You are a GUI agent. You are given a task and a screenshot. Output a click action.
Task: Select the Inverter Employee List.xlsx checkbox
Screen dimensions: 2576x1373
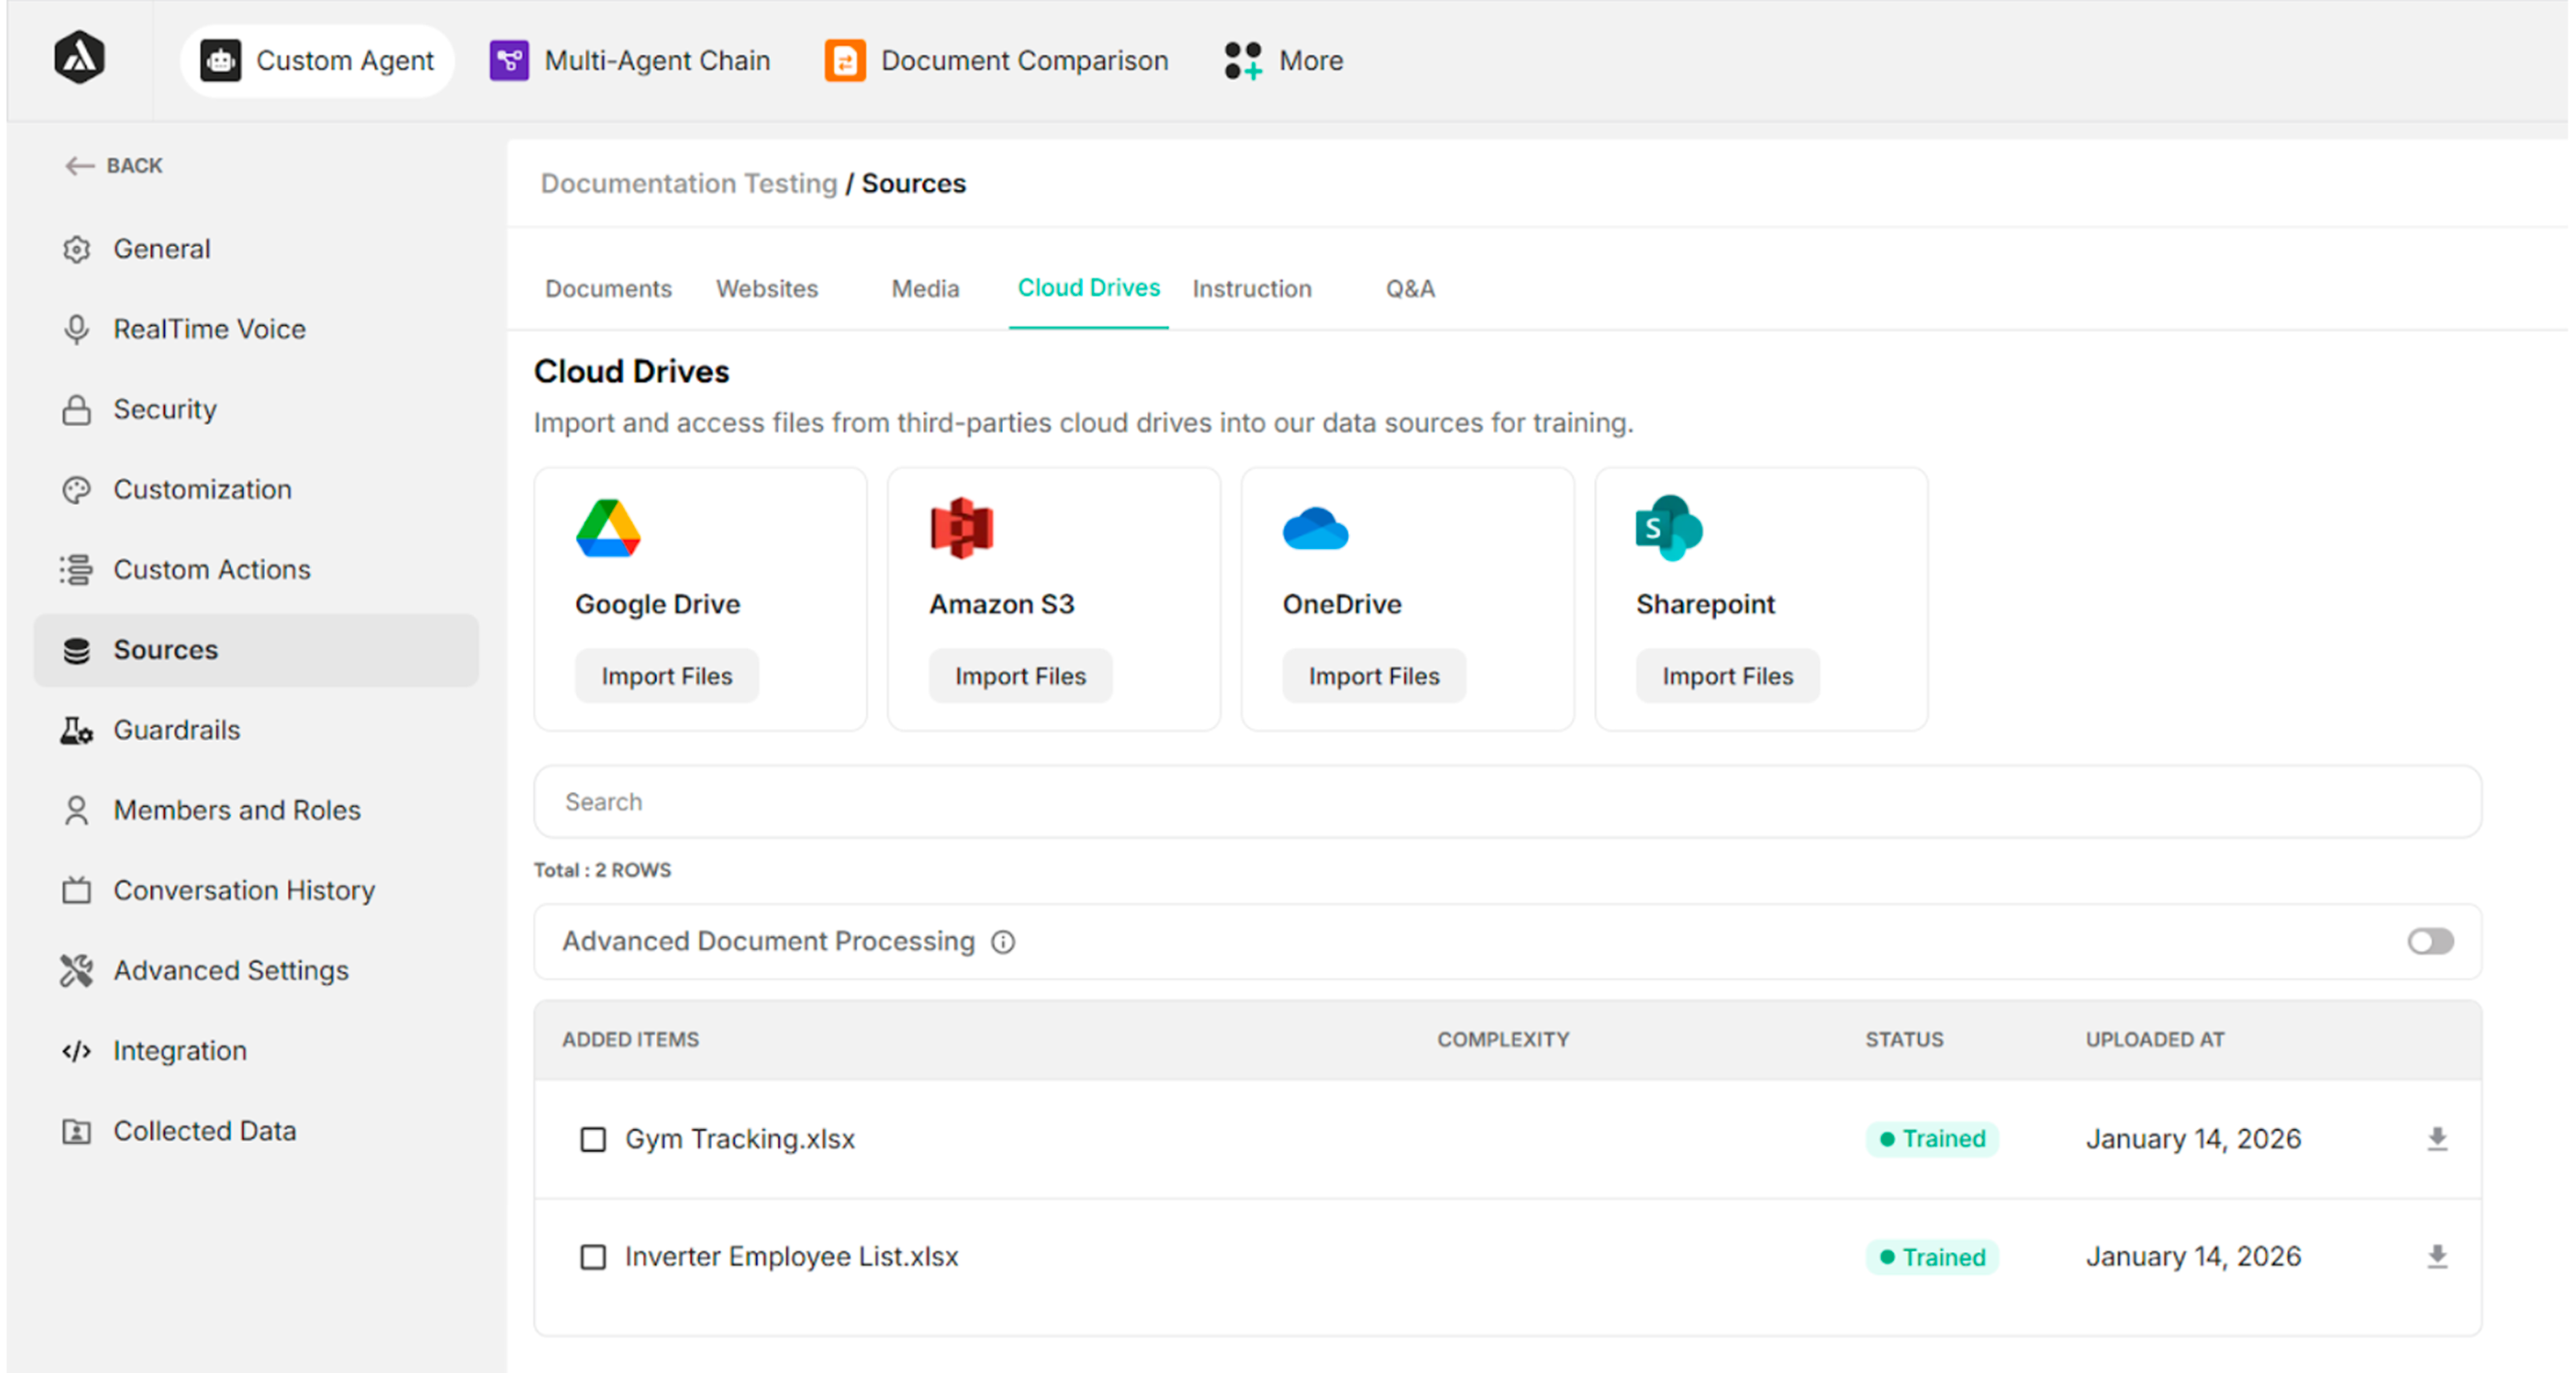(x=593, y=1257)
